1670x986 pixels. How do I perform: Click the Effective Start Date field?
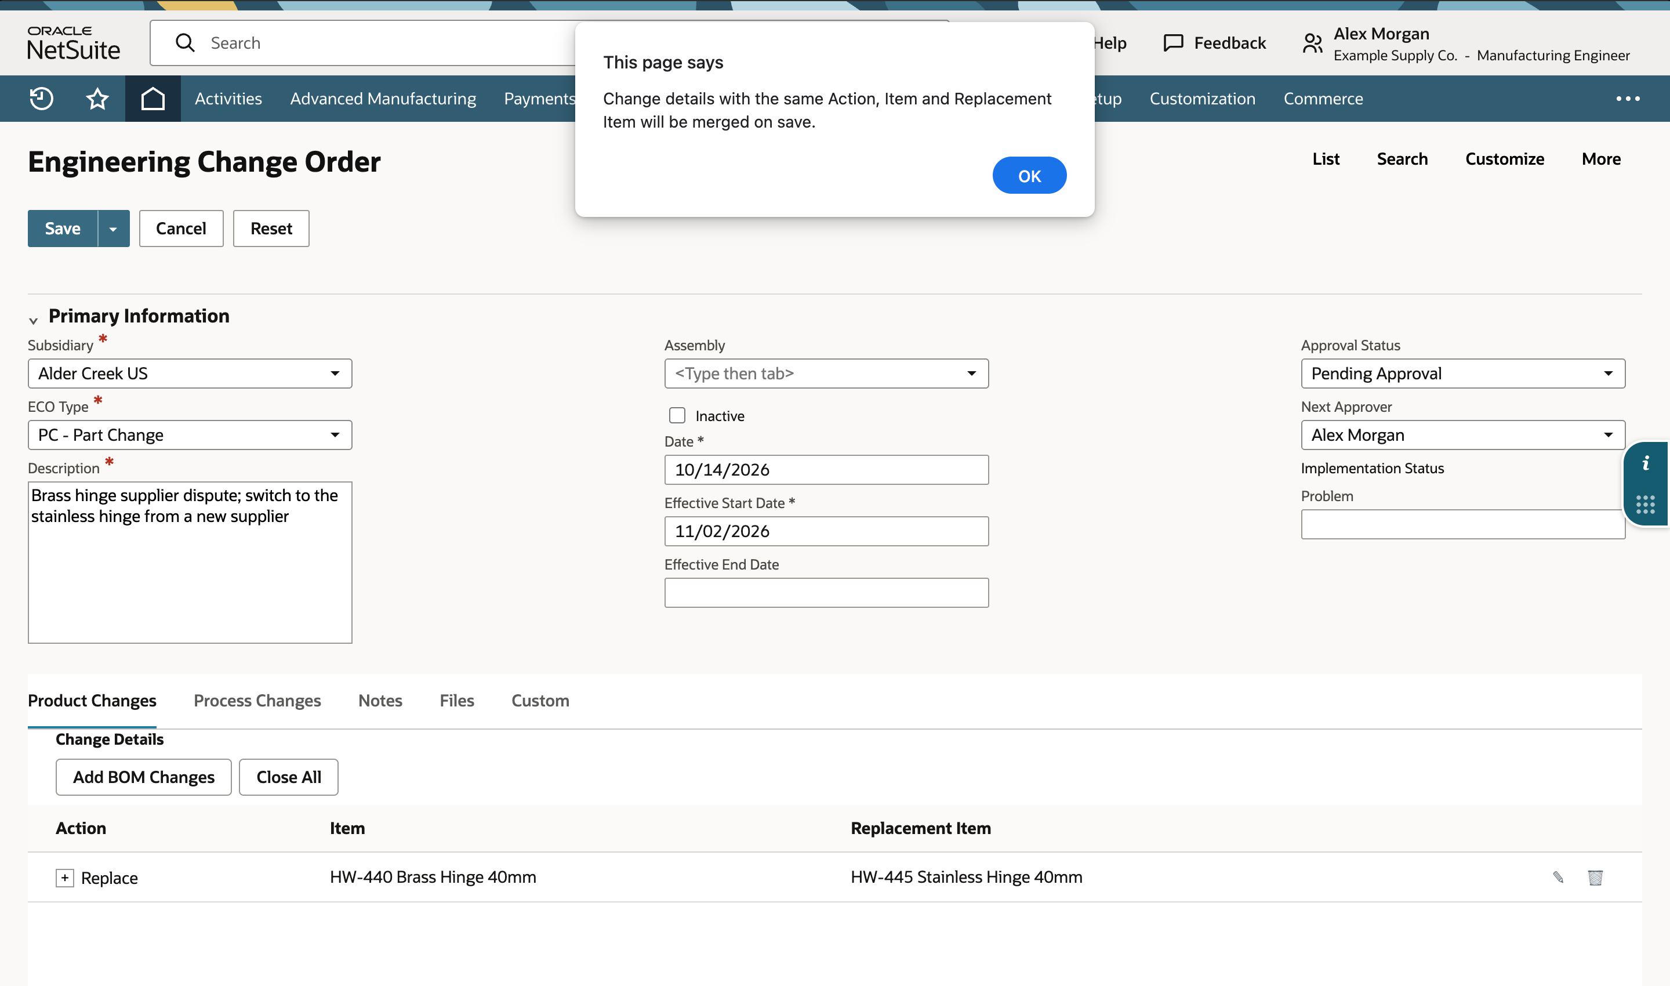[826, 531]
